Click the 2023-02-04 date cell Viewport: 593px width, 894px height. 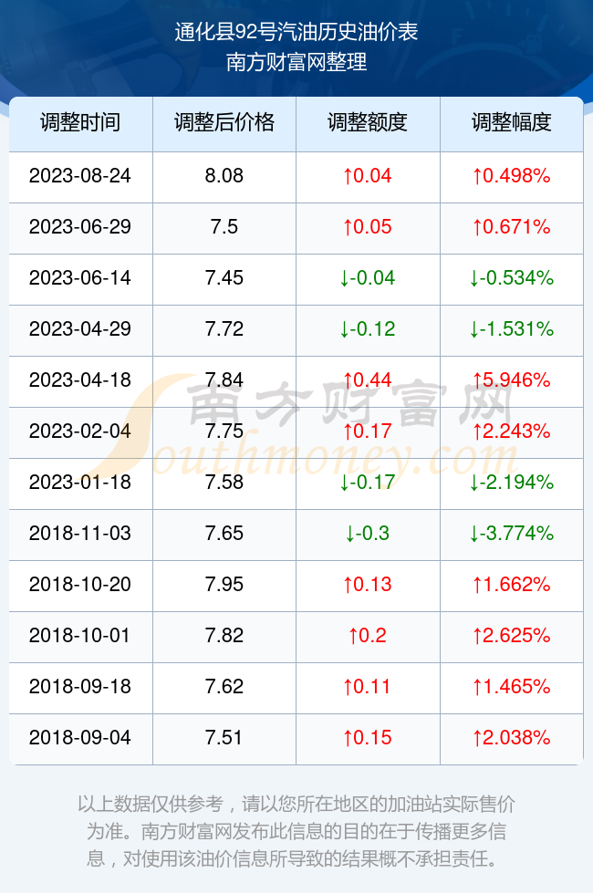point(80,431)
